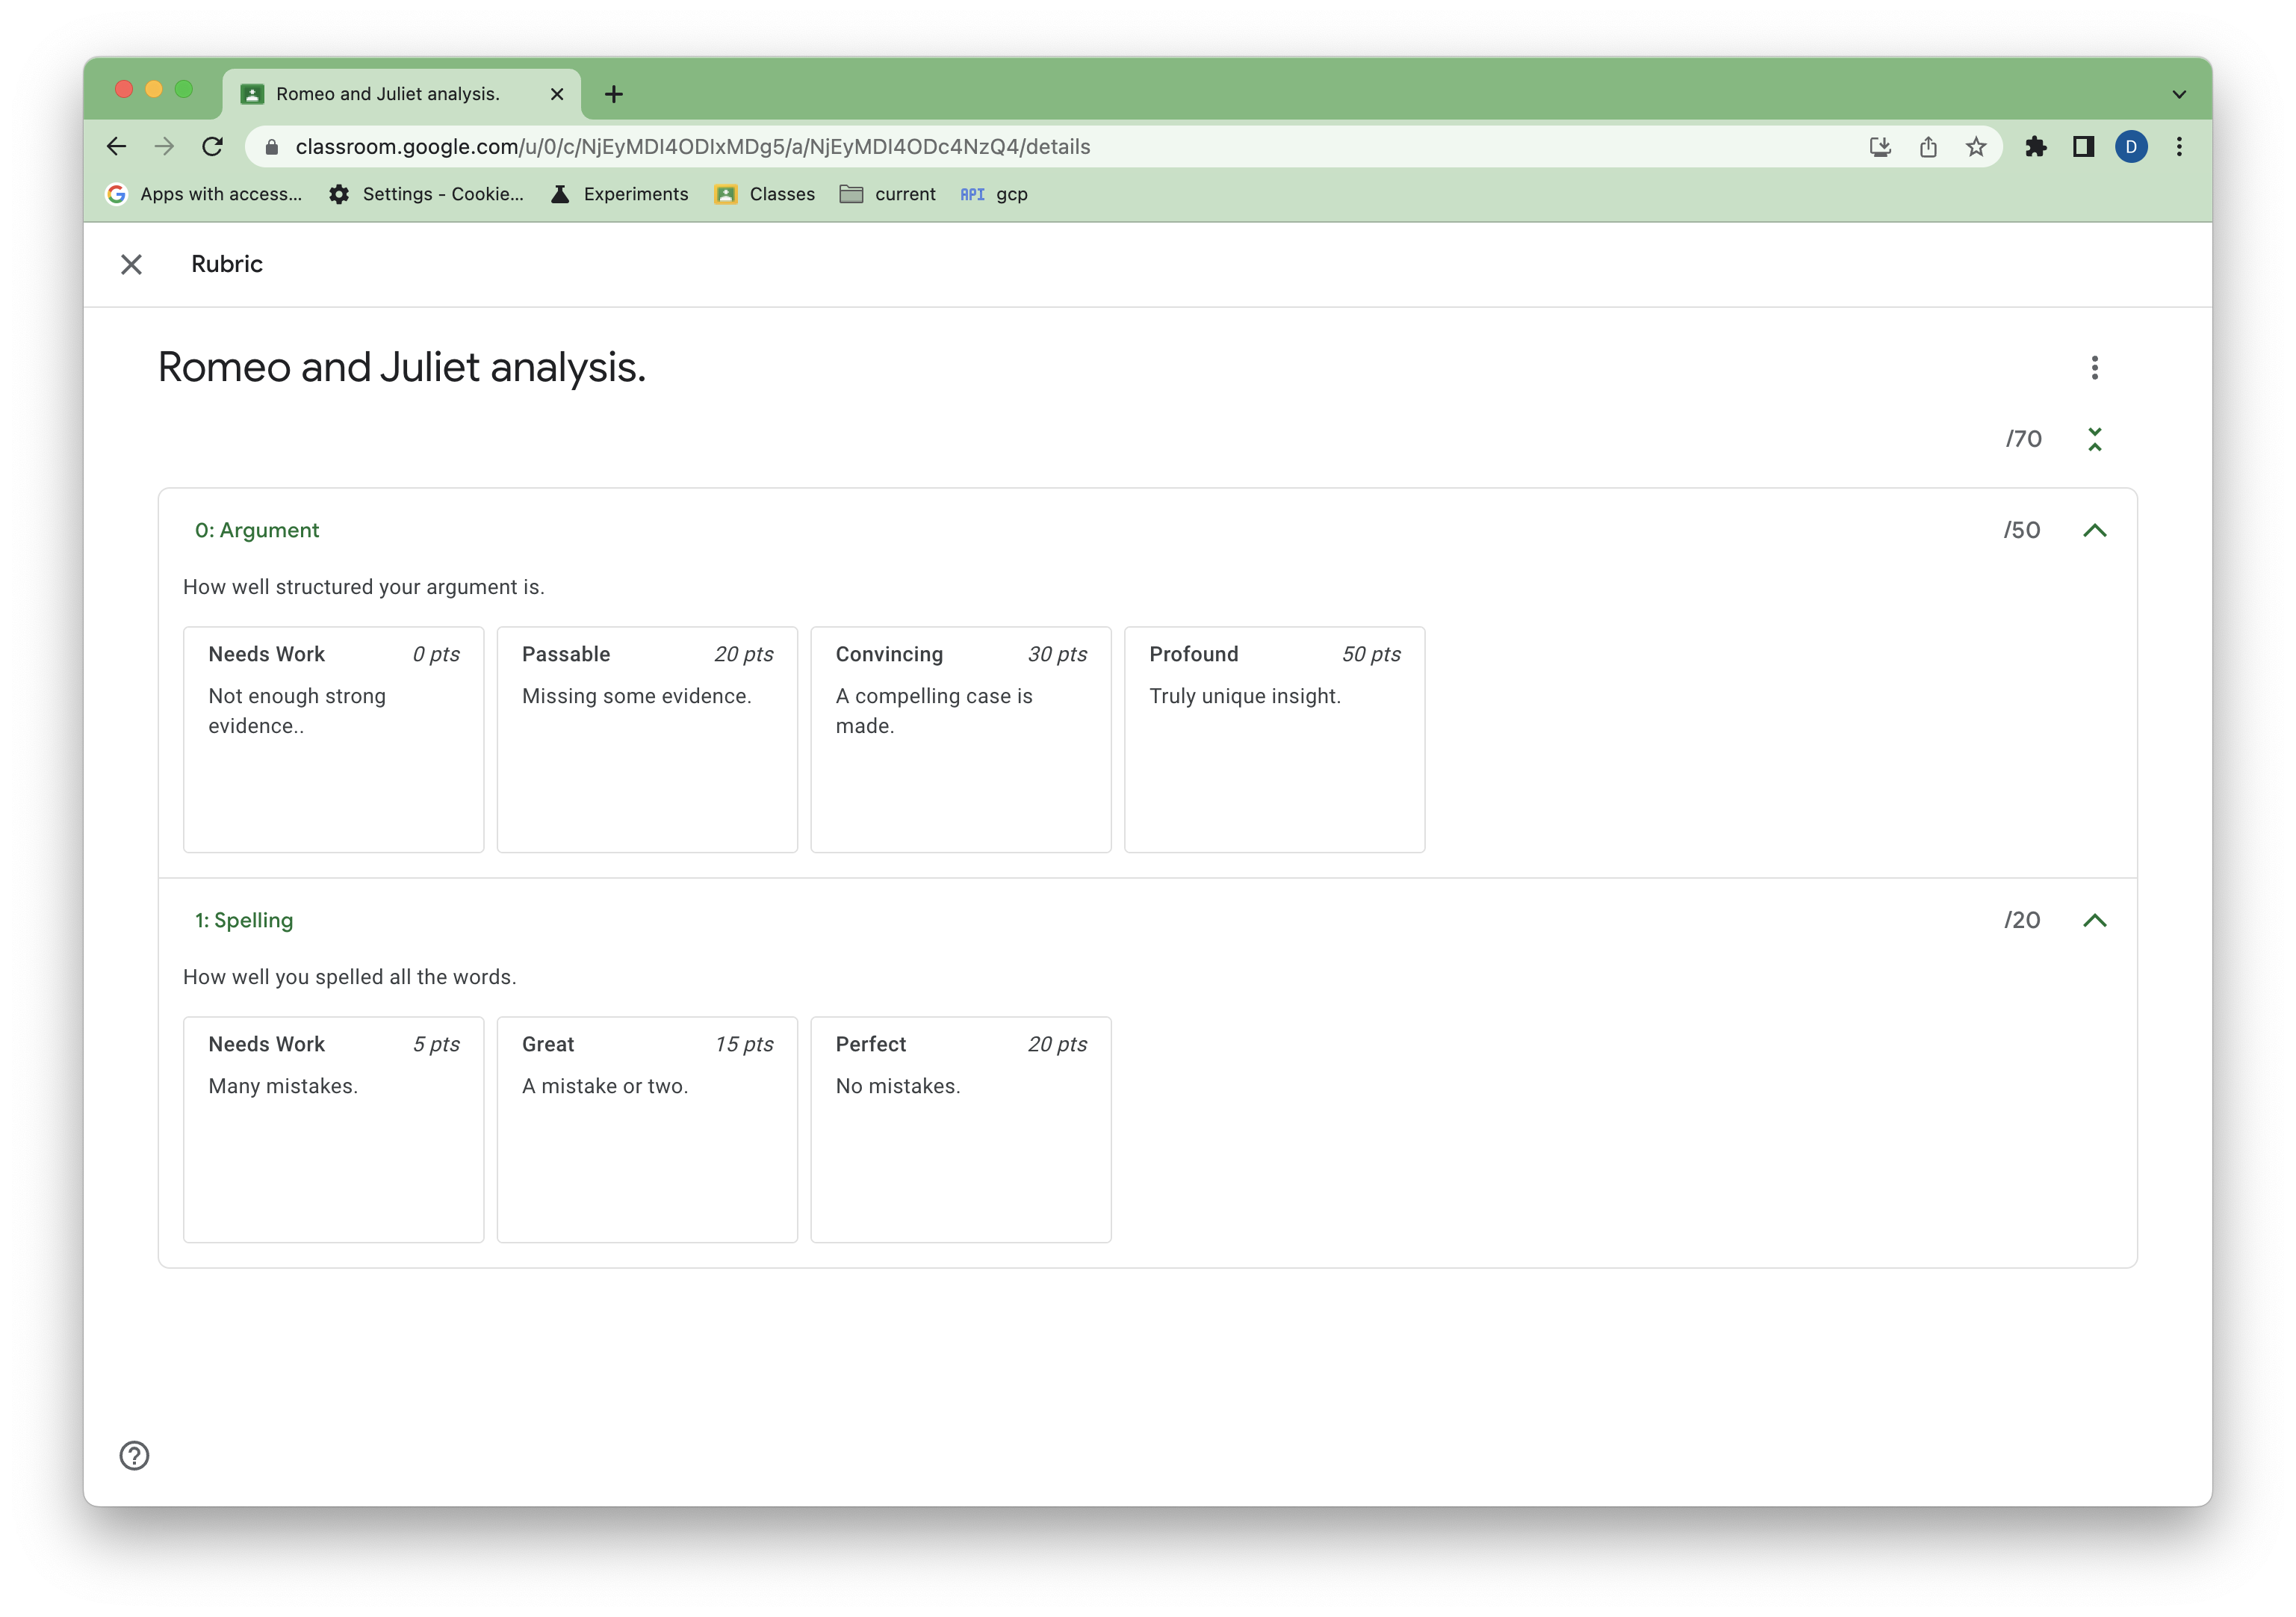Expand or collapse the Spelling section
This screenshot has height=1617, width=2296.
(2097, 919)
